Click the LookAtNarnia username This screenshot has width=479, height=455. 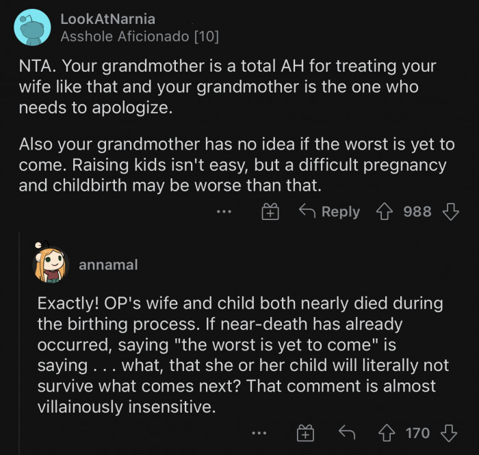[x=109, y=18]
